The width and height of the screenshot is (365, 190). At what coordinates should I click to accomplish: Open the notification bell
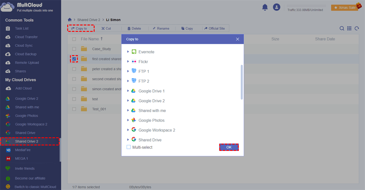[265, 7]
